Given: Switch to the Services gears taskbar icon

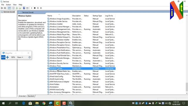Looking at the screenshot, I should point(71,103).
